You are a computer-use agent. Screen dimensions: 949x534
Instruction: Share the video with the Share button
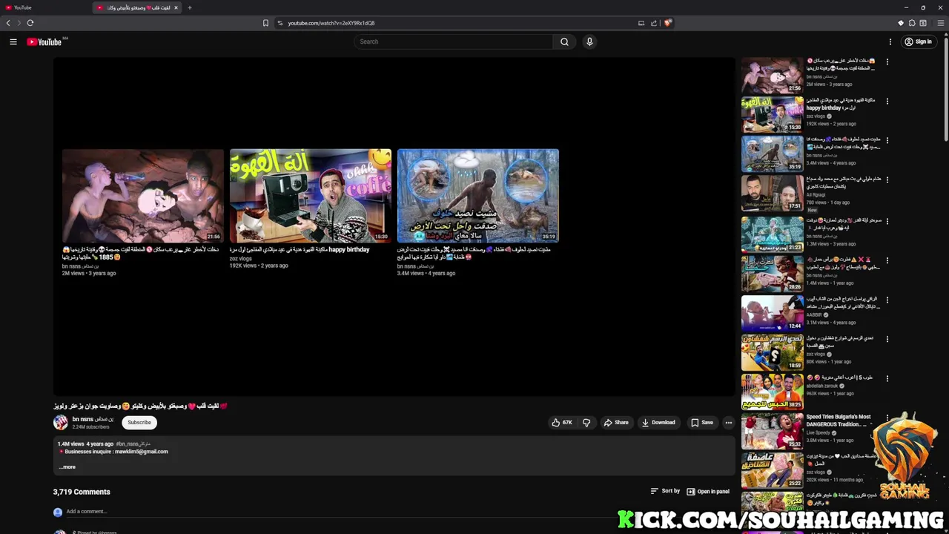[616, 423]
